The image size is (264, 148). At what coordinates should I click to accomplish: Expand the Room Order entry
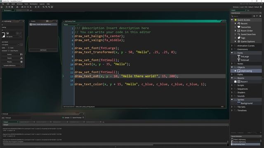coord(236,31)
